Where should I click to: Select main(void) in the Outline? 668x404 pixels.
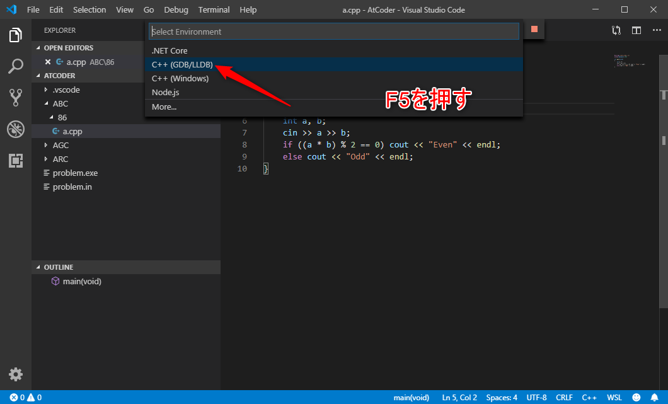pos(126,281)
